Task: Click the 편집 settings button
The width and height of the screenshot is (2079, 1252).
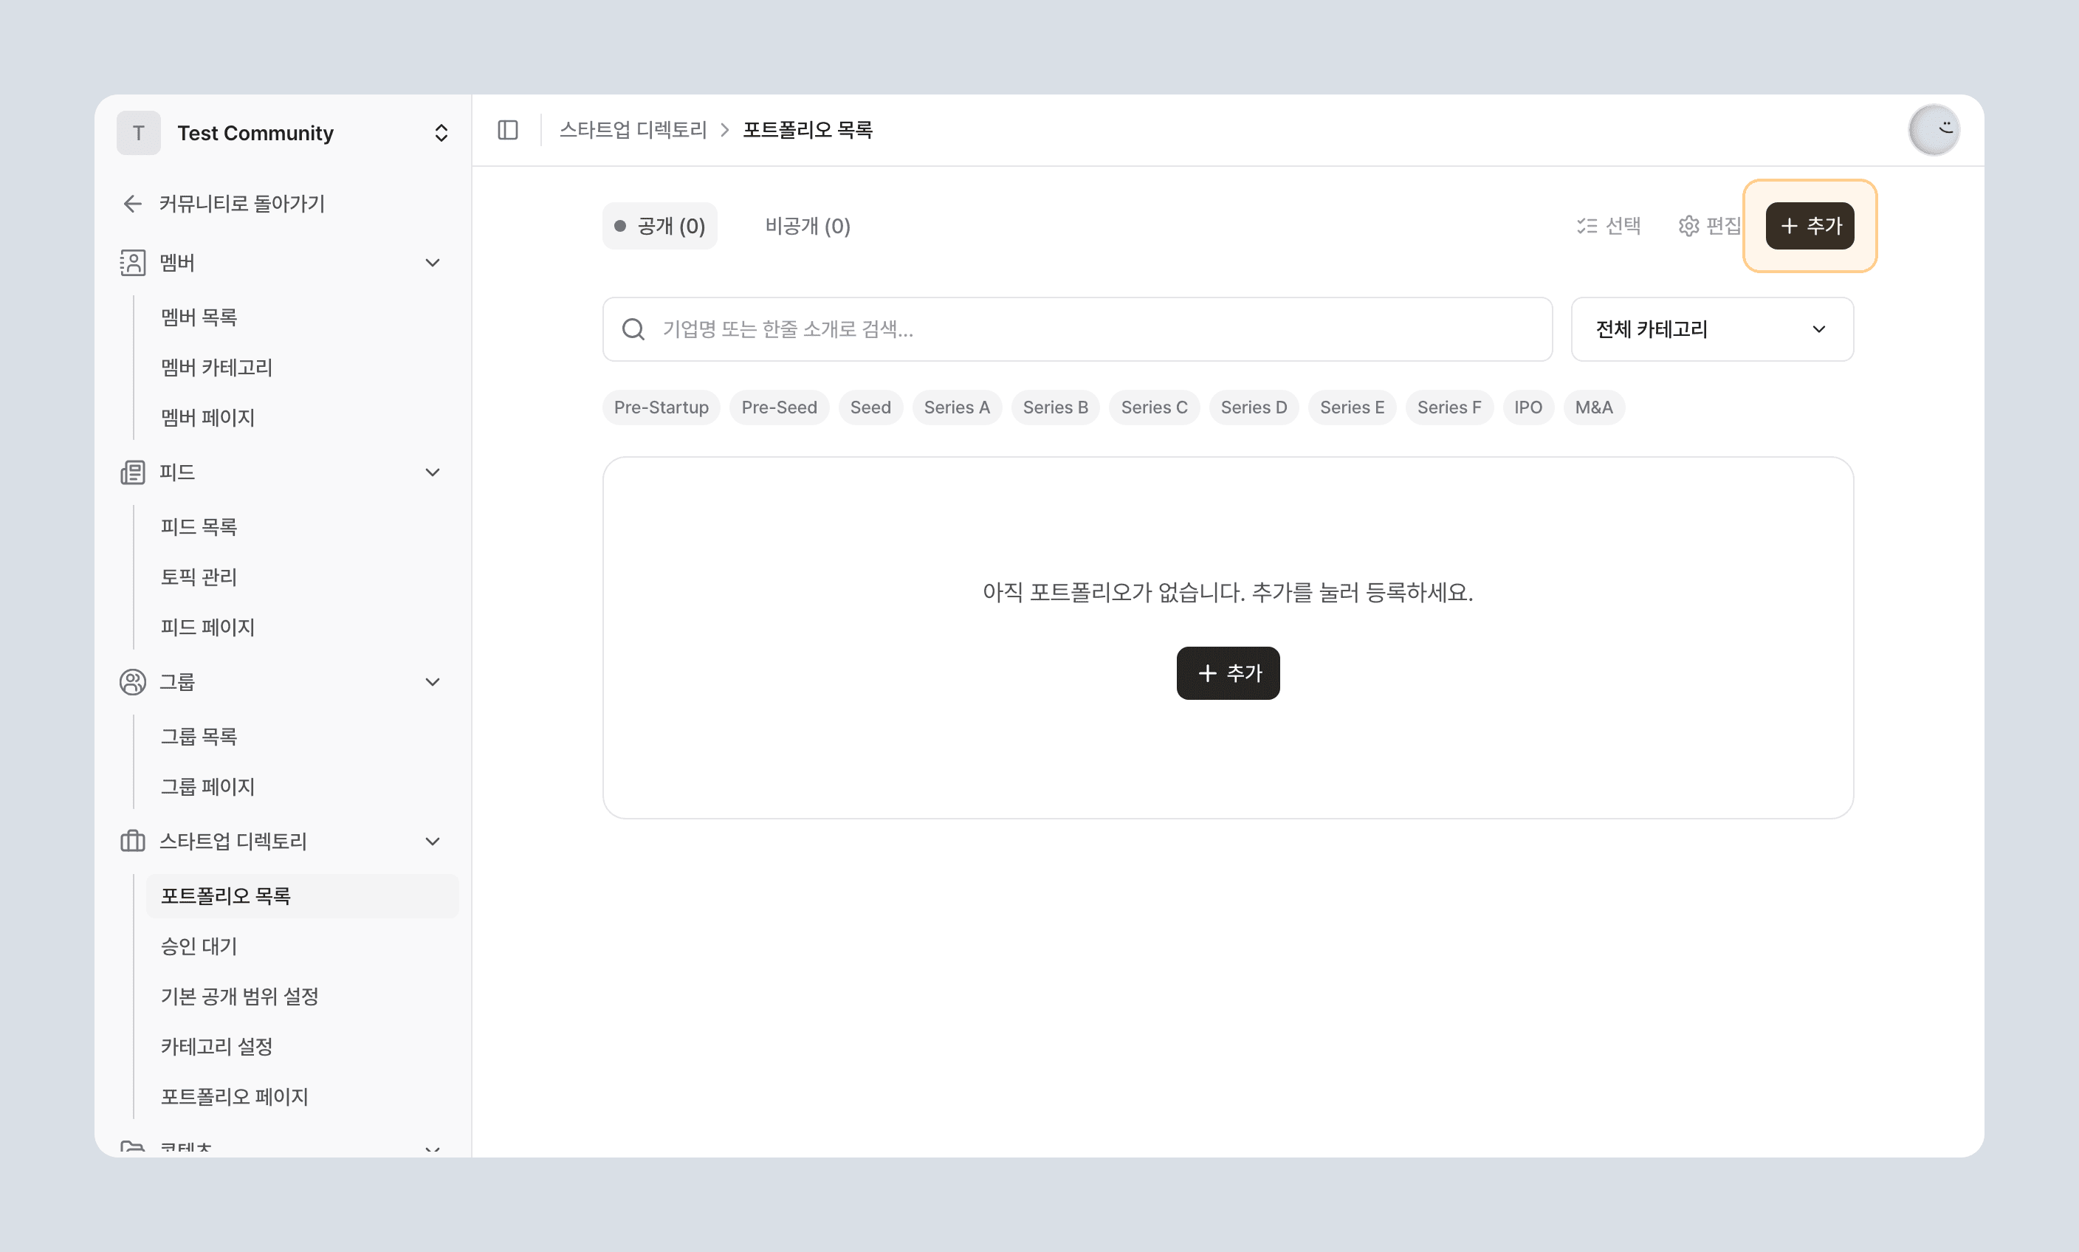Action: coord(1709,226)
